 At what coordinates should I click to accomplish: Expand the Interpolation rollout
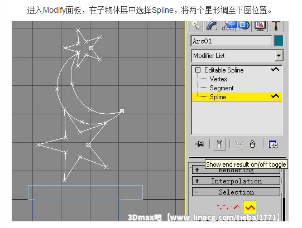pyautogui.click(x=236, y=181)
